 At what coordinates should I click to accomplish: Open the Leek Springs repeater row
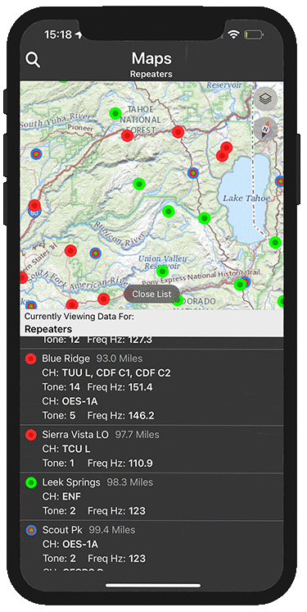pos(151,497)
